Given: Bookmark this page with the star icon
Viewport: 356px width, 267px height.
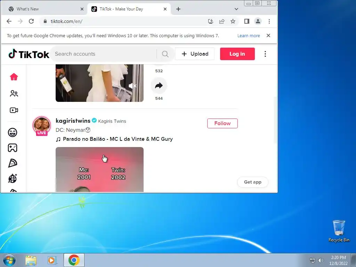Looking at the screenshot, I should pyautogui.click(x=233, y=21).
